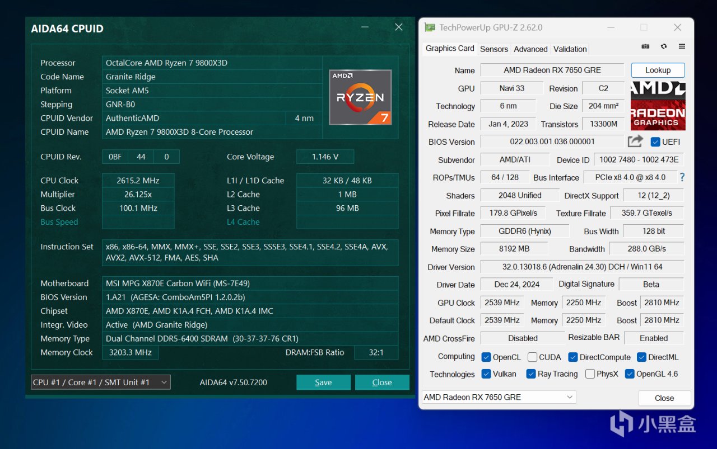
Task: Click the Close button at GPU-Z bottom
Action: [664, 398]
